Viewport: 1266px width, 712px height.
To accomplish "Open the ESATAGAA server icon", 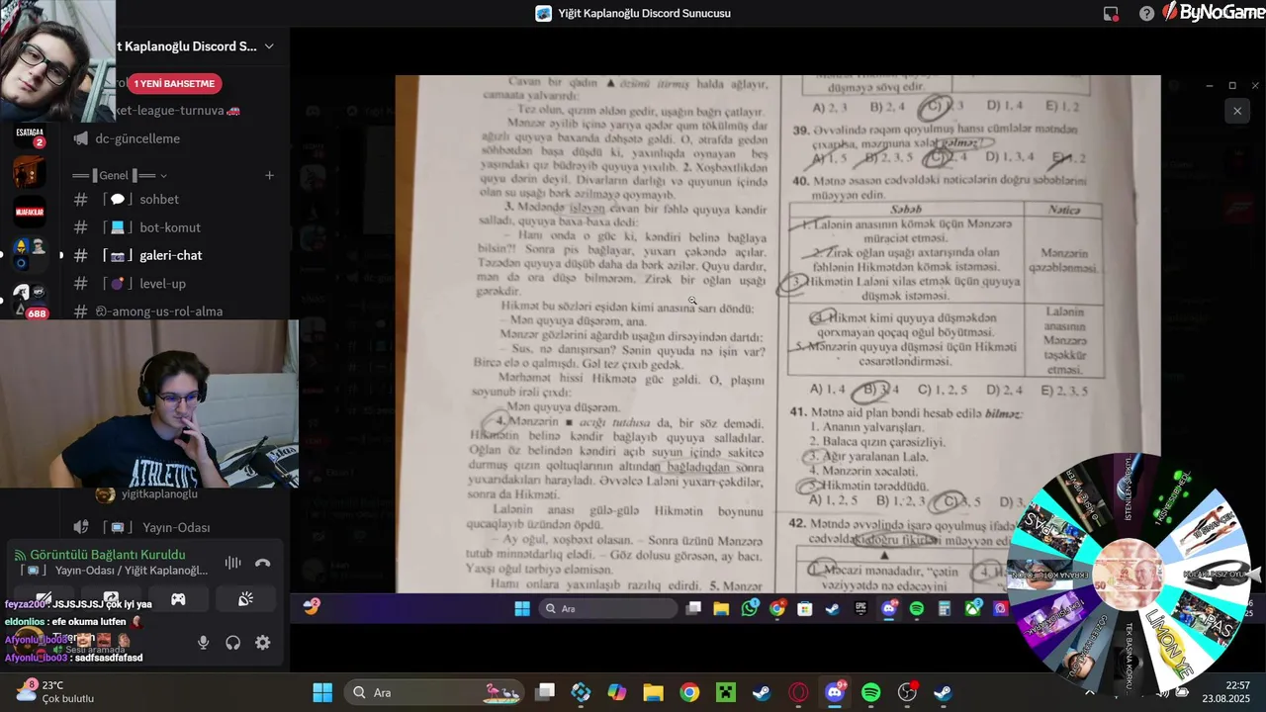I will 29,134.
